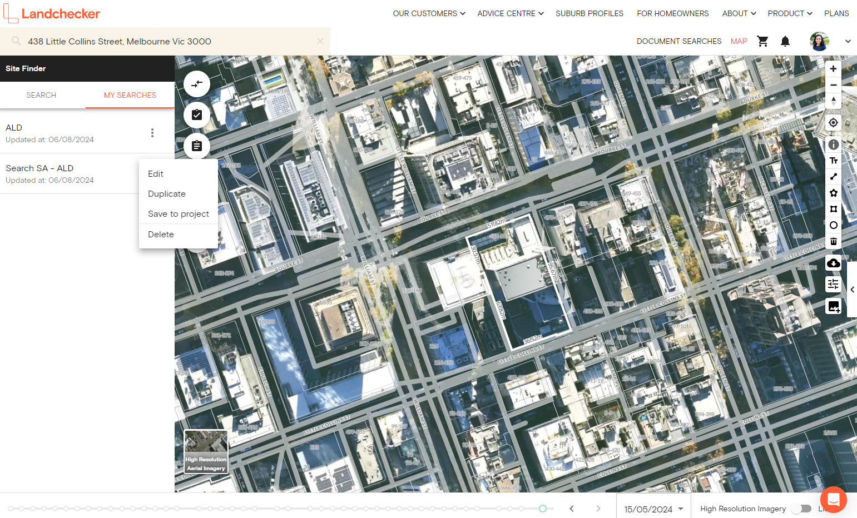Click the 36.52m boundary measurement label
Screen dimensions: 857x518
coord(533,338)
